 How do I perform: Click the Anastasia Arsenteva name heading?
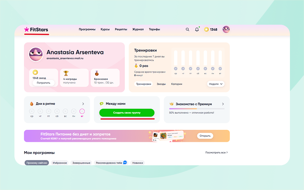75,52
